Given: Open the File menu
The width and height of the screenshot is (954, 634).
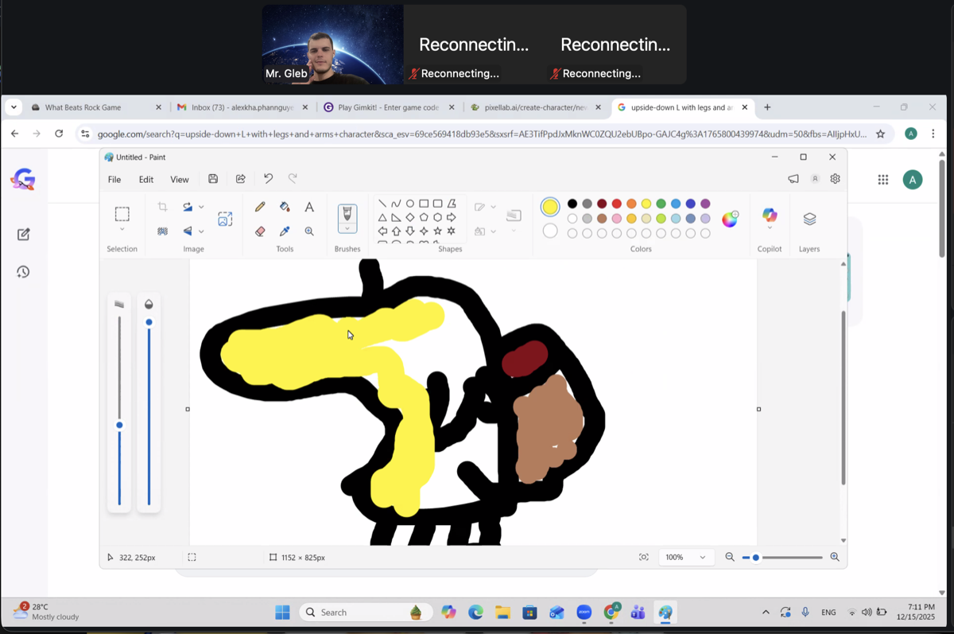Looking at the screenshot, I should [x=114, y=180].
